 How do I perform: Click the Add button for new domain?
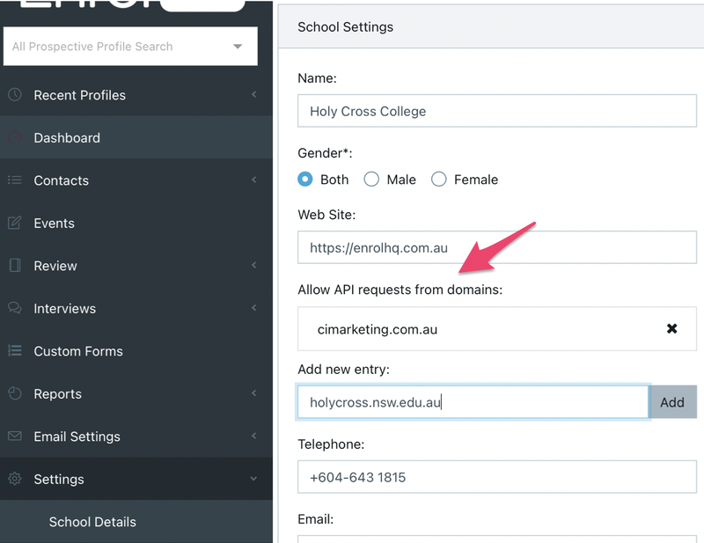coord(672,402)
